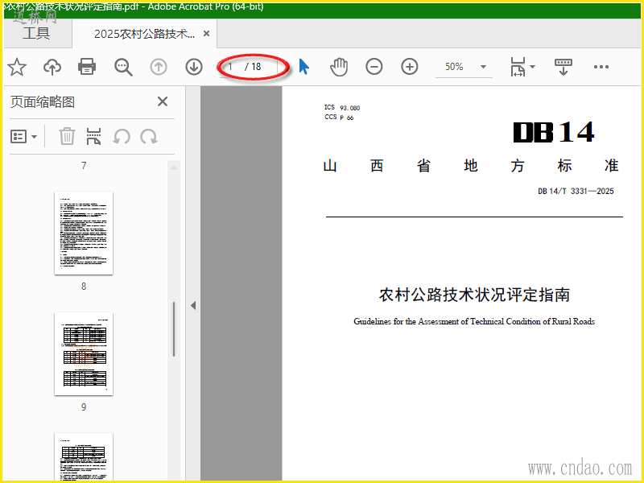The height and width of the screenshot is (483, 644).
Task: Select page 8 thumbnail
Action: coord(84,233)
